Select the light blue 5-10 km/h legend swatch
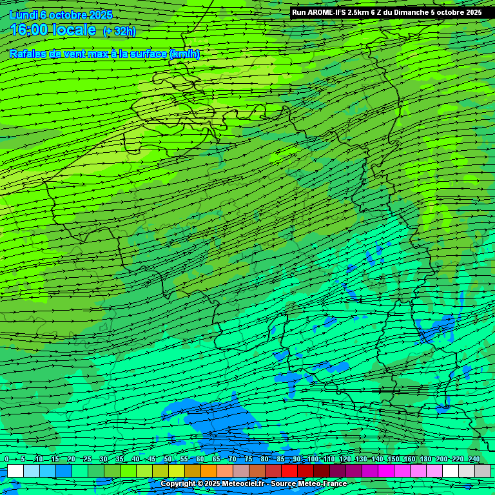This screenshot has height=495, width=495. click(x=31, y=471)
